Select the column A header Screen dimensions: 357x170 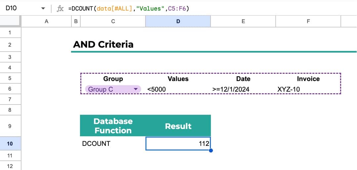[46, 21]
